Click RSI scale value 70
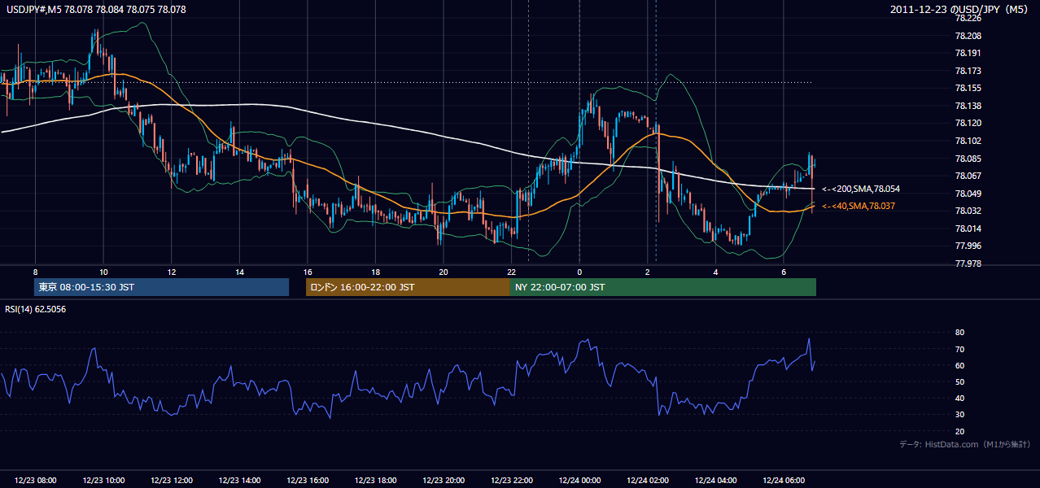The height and width of the screenshot is (488, 1040). pyautogui.click(x=960, y=349)
